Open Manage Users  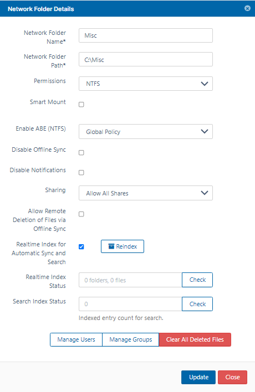[x=76, y=339]
